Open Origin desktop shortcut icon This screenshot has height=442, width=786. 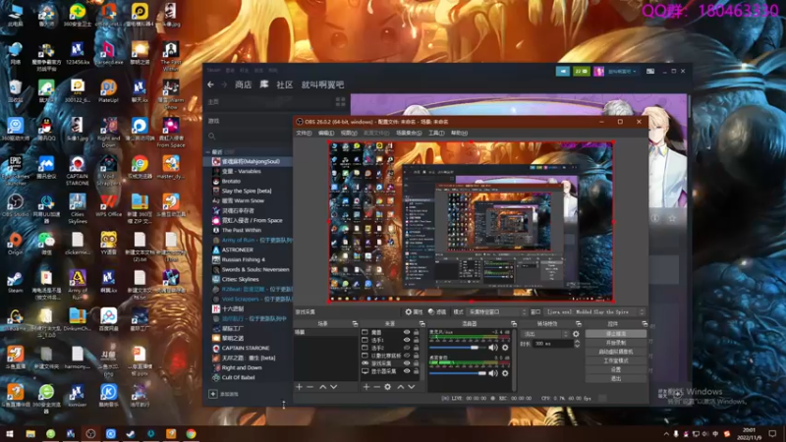click(15, 244)
